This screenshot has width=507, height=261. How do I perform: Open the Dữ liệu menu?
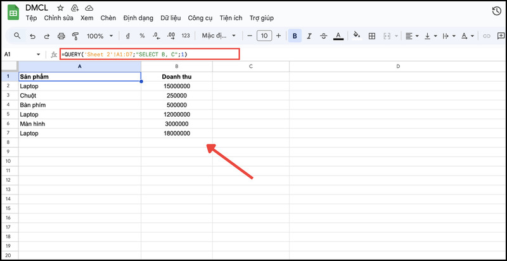pos(170,18)
